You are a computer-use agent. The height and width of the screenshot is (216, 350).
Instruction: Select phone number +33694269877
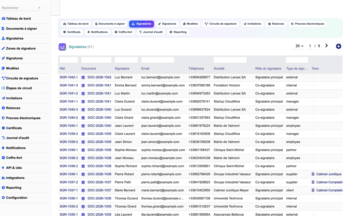(x=199, y=77)
